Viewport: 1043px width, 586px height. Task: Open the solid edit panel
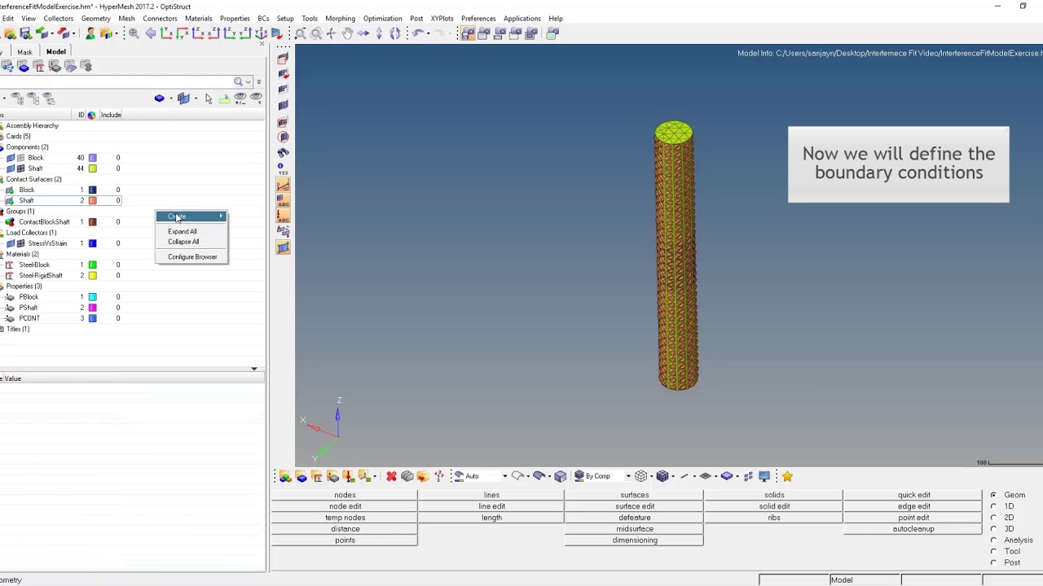[774, 506]
